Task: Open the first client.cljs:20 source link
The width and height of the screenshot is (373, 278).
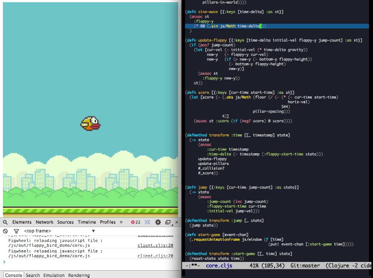Action: click(x=155, y=245)
